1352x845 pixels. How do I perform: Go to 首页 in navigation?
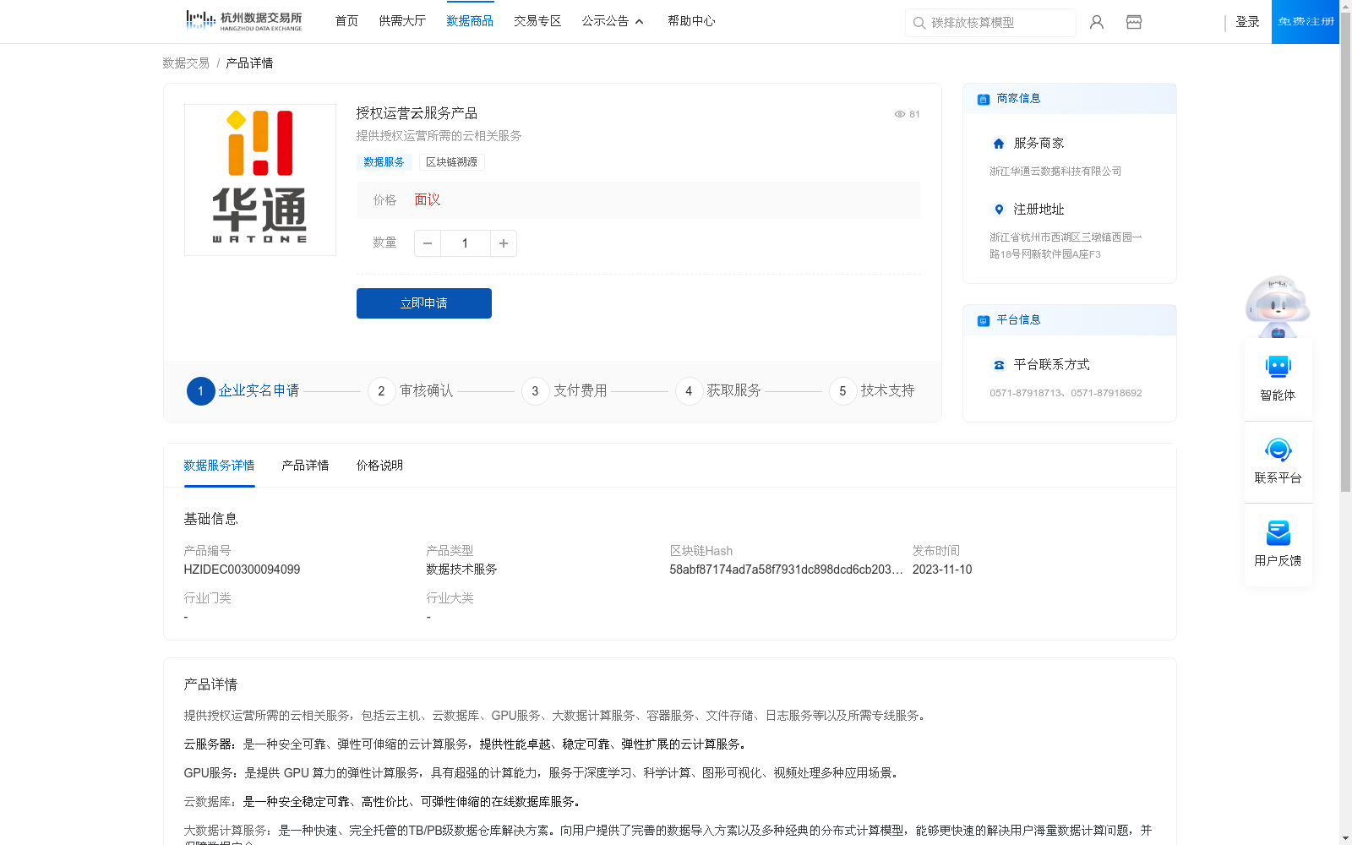[x=347, y=21]
